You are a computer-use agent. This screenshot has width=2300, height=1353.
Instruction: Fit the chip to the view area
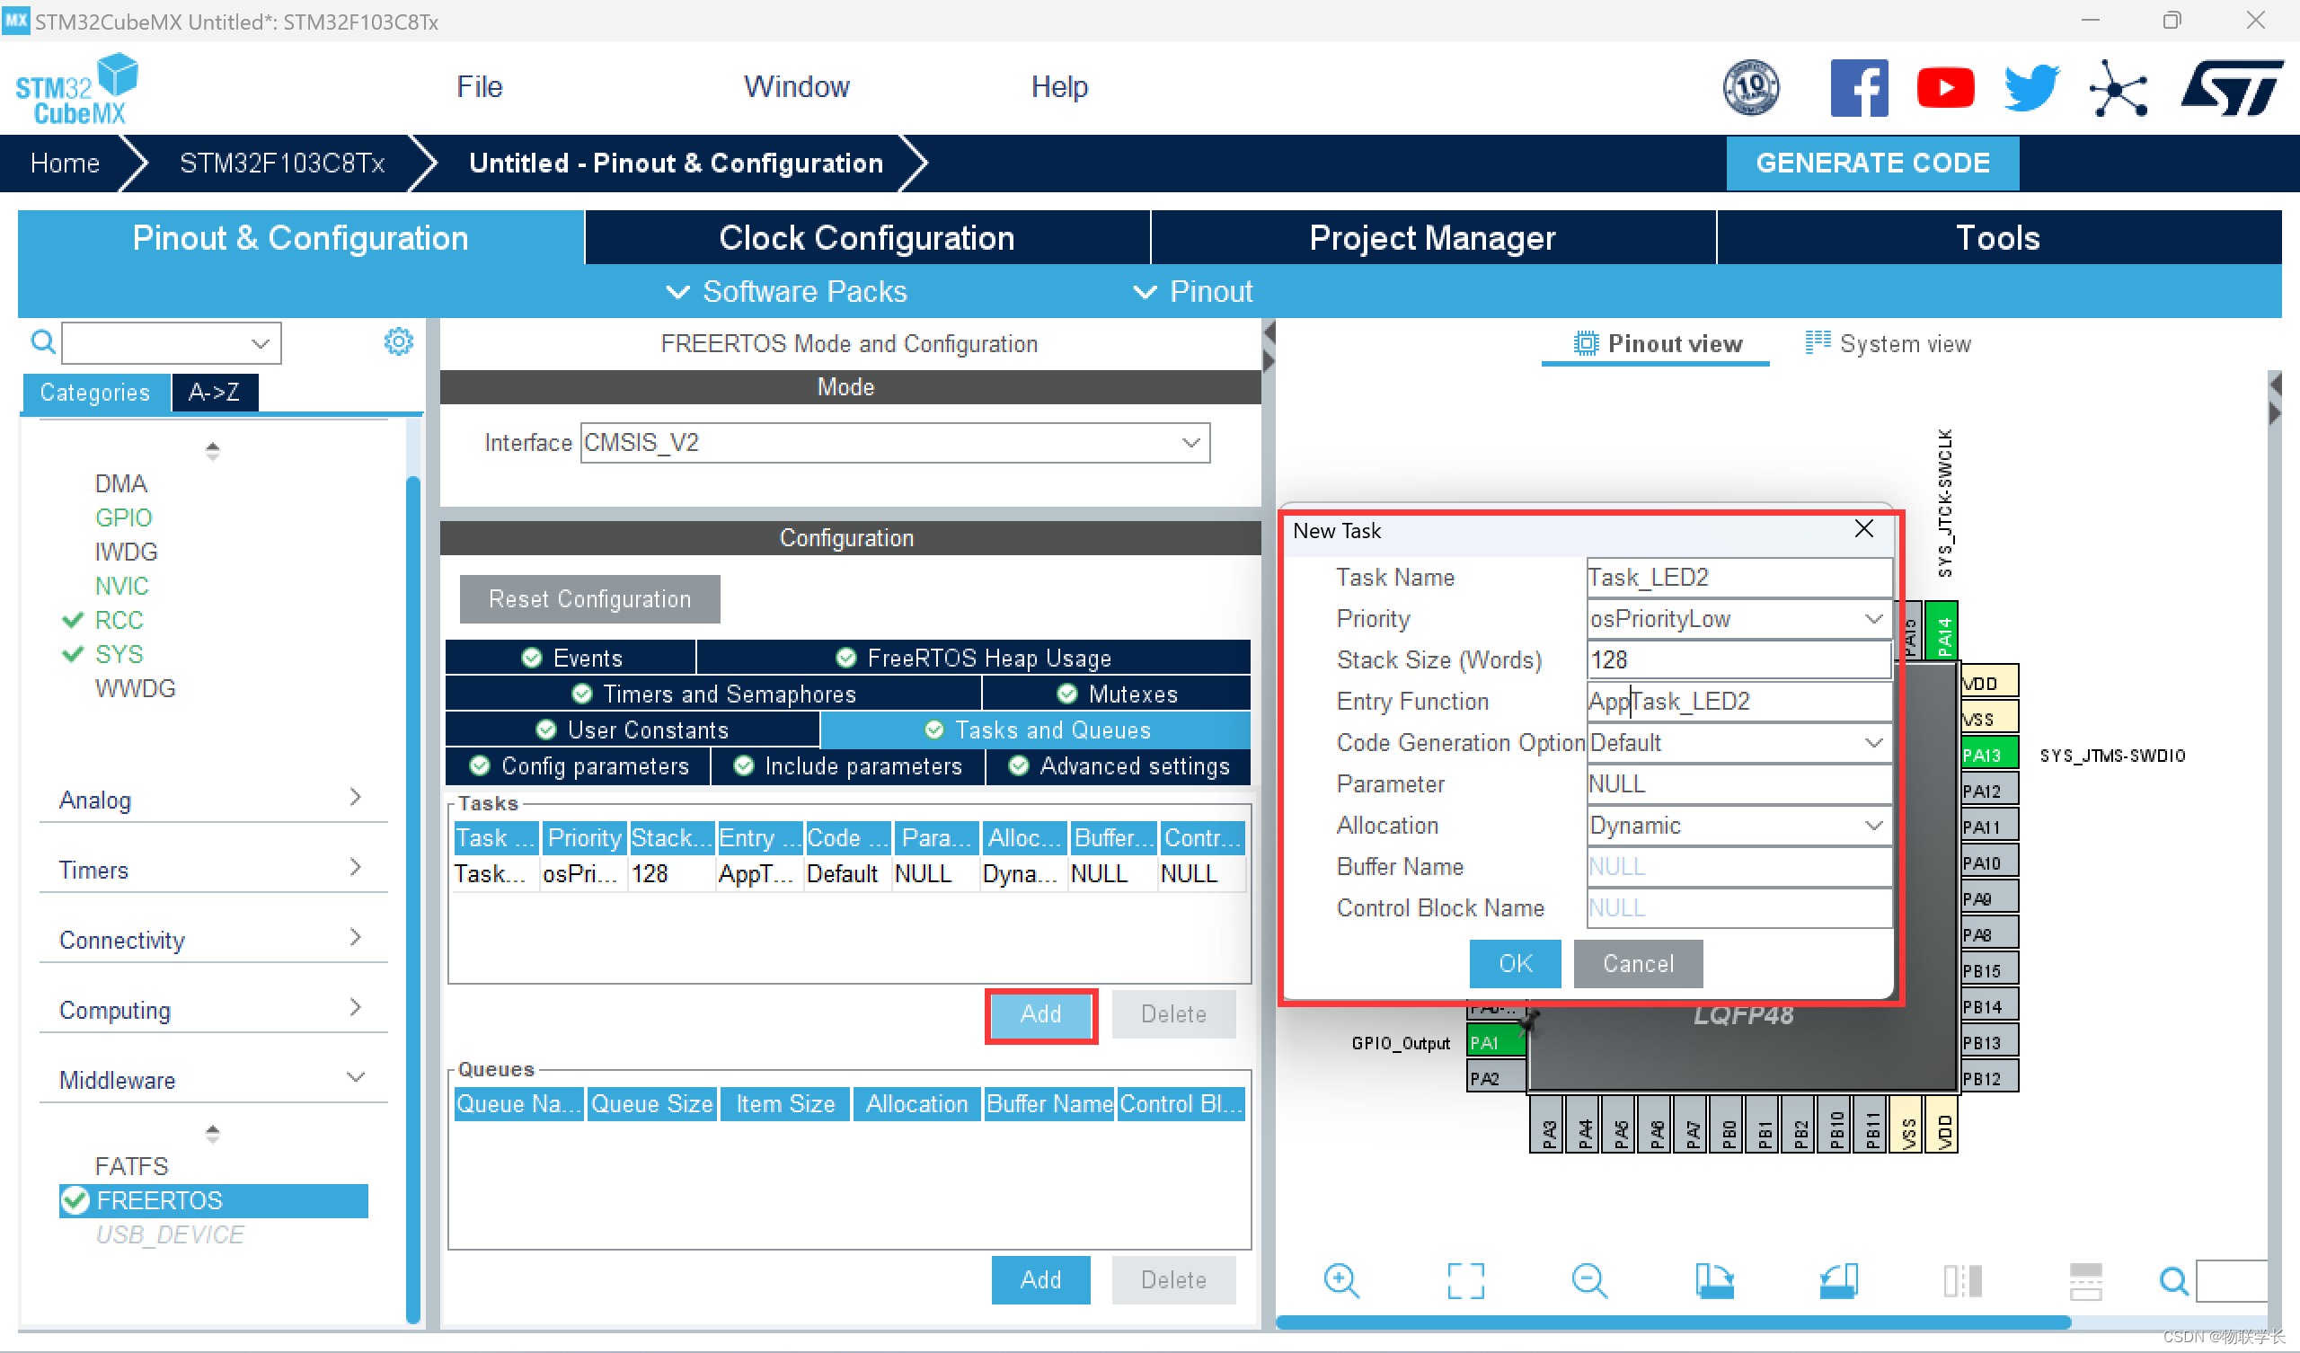(1464, 1279)
